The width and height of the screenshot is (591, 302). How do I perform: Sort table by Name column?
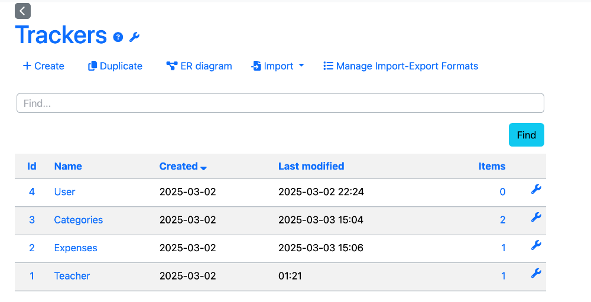(x=68, y=166)
